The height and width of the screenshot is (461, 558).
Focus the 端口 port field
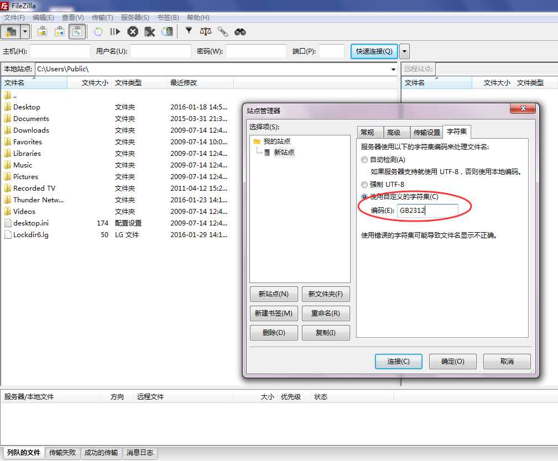(x=331, y=51)
